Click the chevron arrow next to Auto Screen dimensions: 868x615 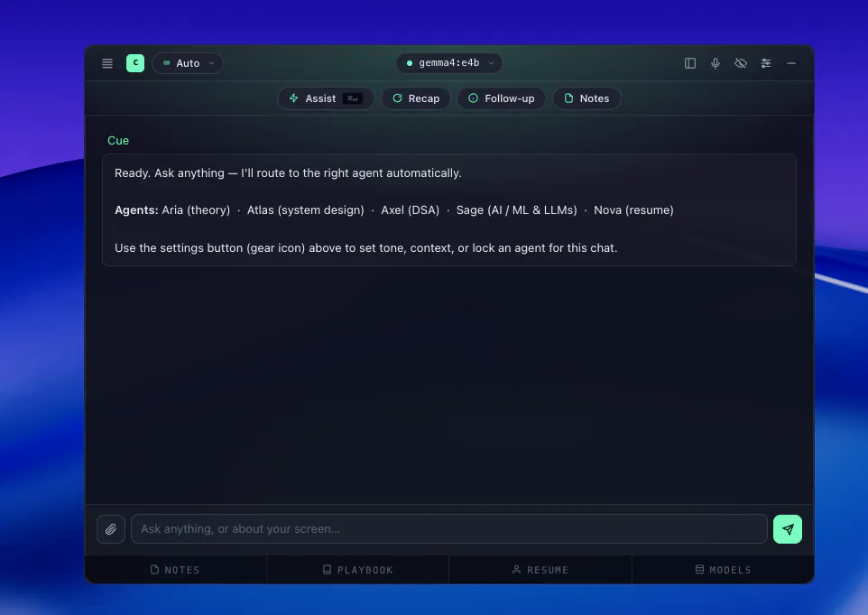click(x=211, y=63)
